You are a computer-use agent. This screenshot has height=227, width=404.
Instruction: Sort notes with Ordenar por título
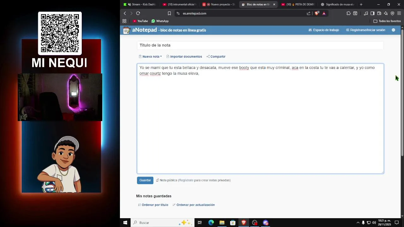(153, 205)
